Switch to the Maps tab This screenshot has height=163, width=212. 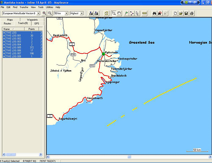pyautogui.click(x=10, y=20)
